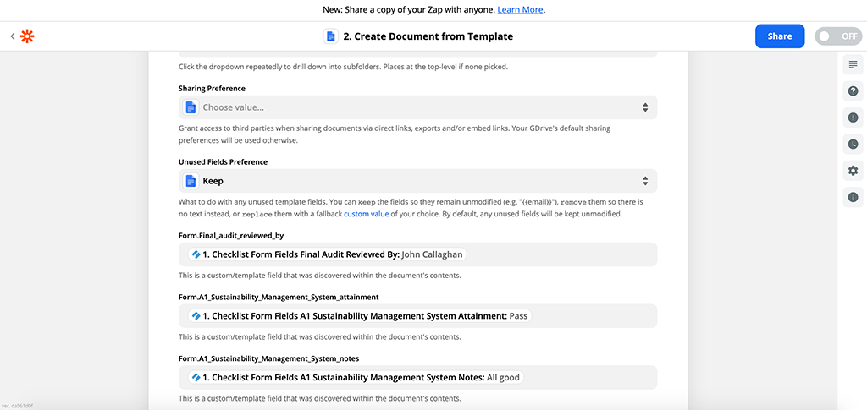Screen dimensions: 867x410
Task: Open the alerts exclamation icon in sidebar
Action: coord(853,118)
